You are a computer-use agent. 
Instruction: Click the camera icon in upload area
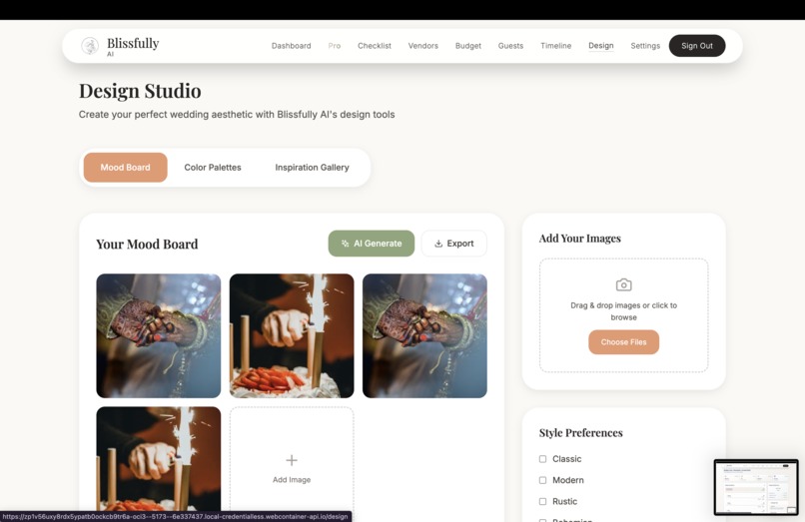tap(623, 284)
